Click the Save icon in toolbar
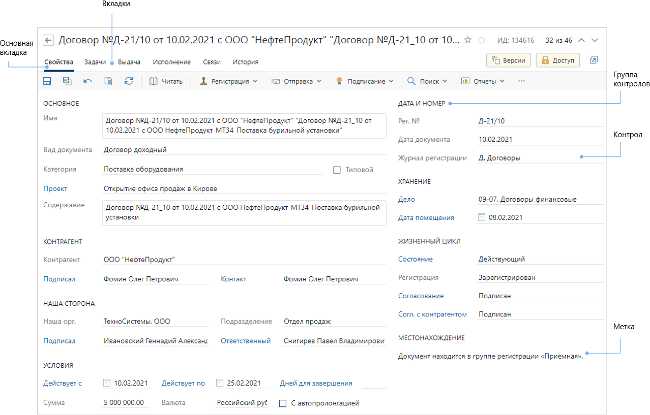The image size is (650, 415). point(47,81)
